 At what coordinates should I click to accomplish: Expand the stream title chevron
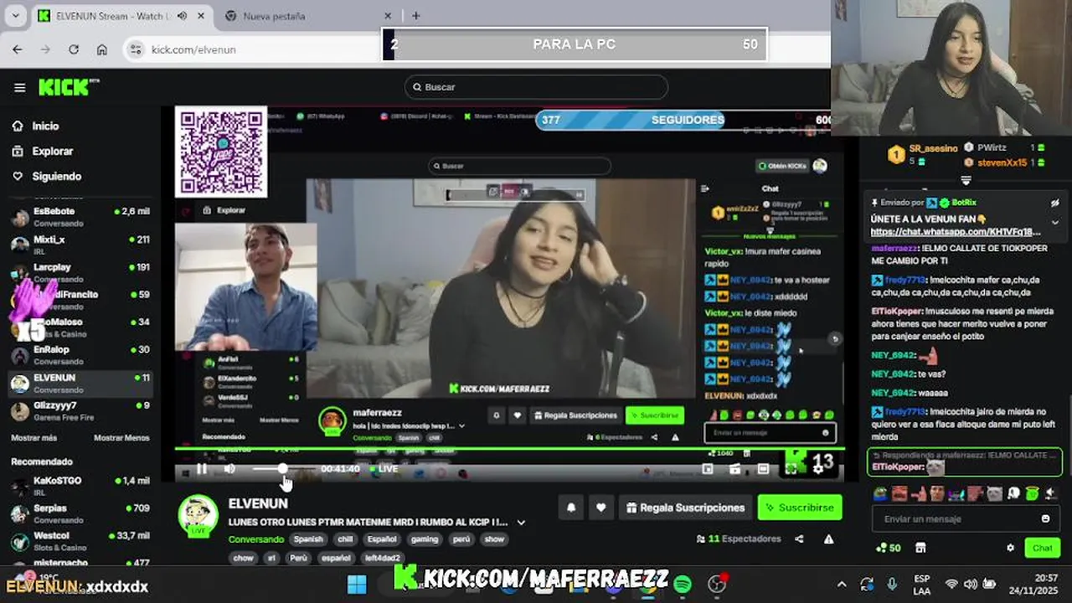521,522
